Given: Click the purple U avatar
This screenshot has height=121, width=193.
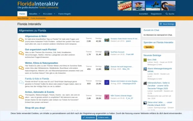Looking at the screenshot, I should (107, 82).
